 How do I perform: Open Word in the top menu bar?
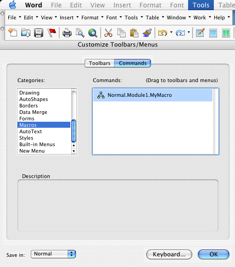pos(34,5)
